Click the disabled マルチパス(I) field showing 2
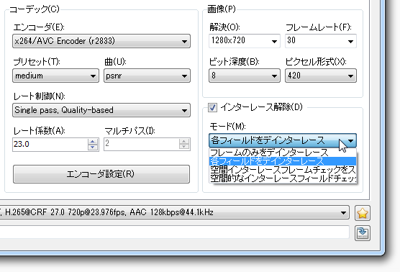Viewport: 400px width, 272px height. click(x=142, y=144)
